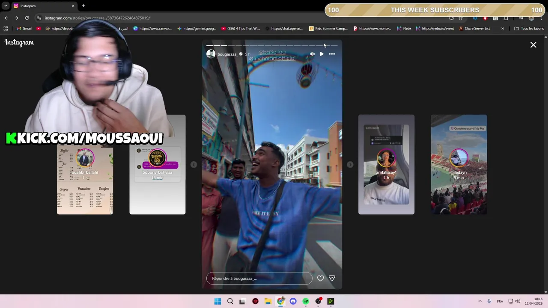Open the ouahbi_ballahi story thumbnail
Image resolution: width=548 pixels, height=308 pixels.
point(85,180)
